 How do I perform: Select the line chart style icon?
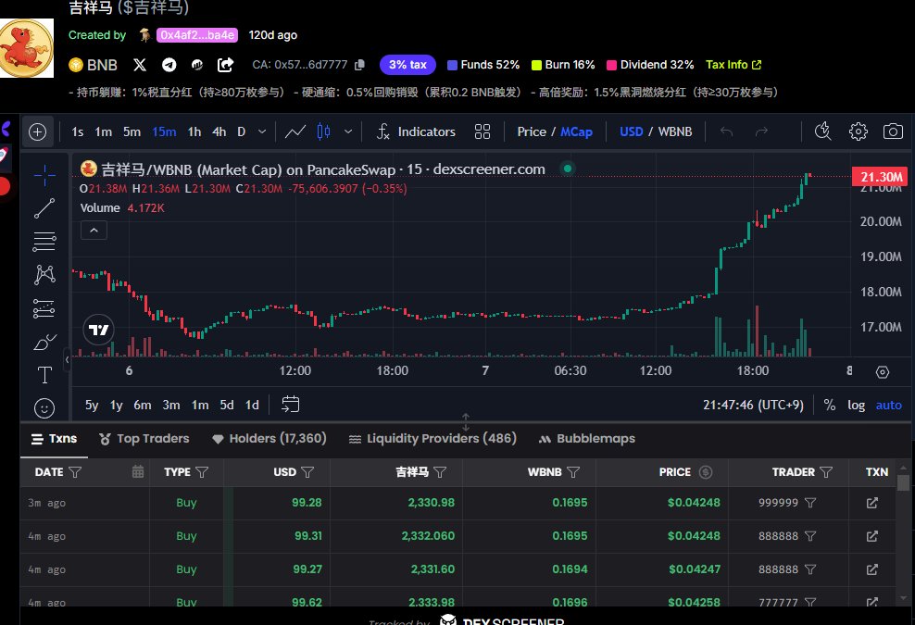295,131
